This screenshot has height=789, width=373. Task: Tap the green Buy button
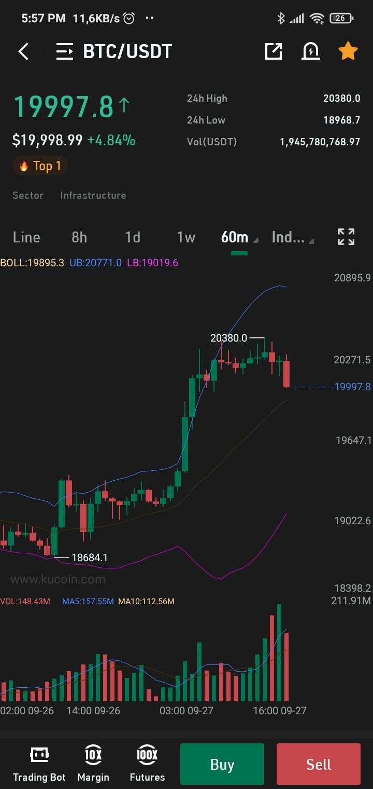222,764
